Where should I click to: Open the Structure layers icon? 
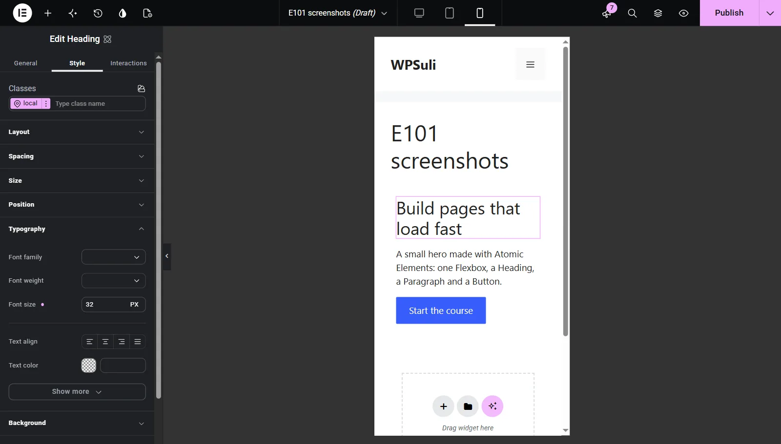[658, 13]
